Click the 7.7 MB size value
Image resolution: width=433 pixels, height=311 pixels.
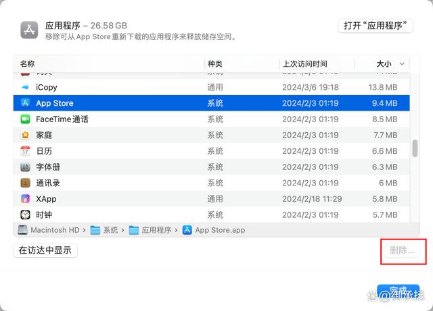386,135
